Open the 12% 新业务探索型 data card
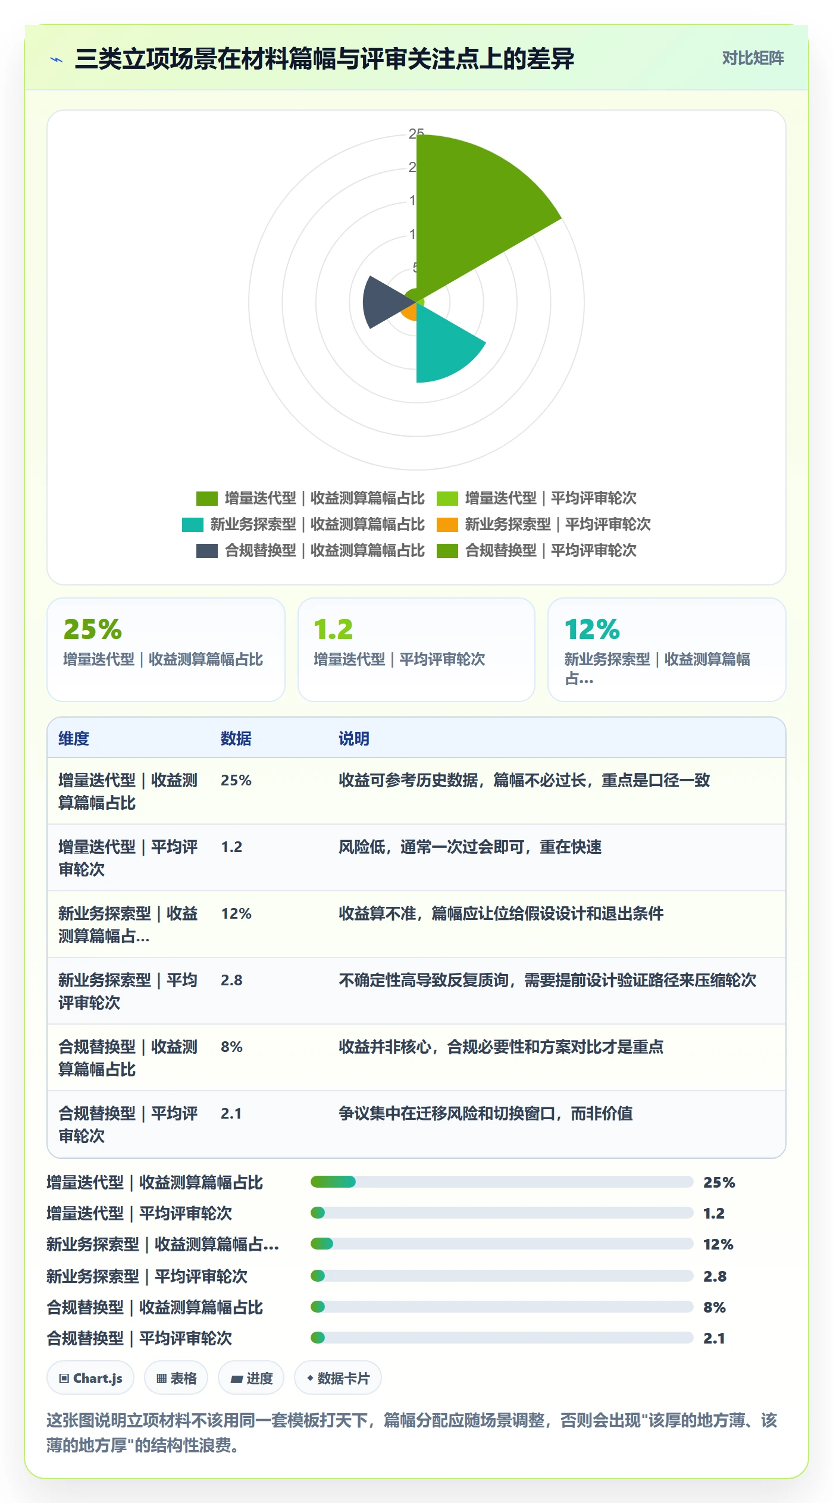This screenshot has width=833, height=1503. tap(667, 650)
